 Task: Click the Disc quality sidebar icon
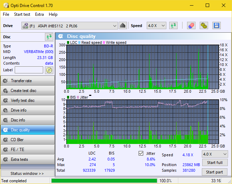pos(6,130)
